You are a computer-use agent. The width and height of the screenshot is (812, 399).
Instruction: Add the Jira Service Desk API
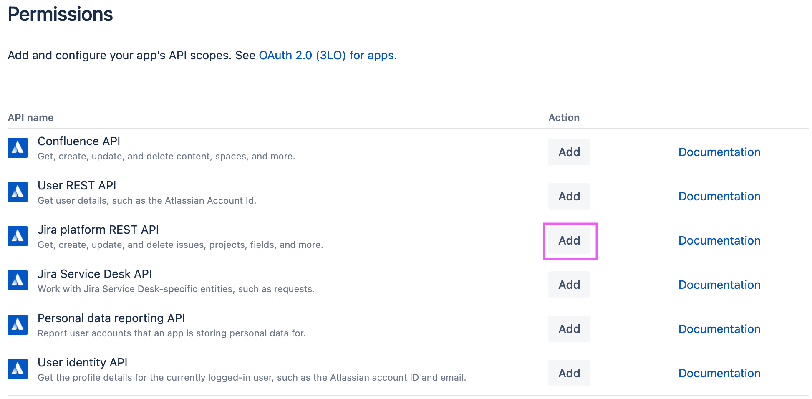pos(569,285)
